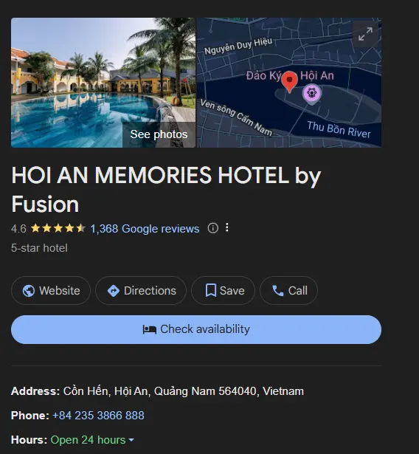Click the red location pin on map
This screenshot has width=419, height=454.
coord(289,82)
